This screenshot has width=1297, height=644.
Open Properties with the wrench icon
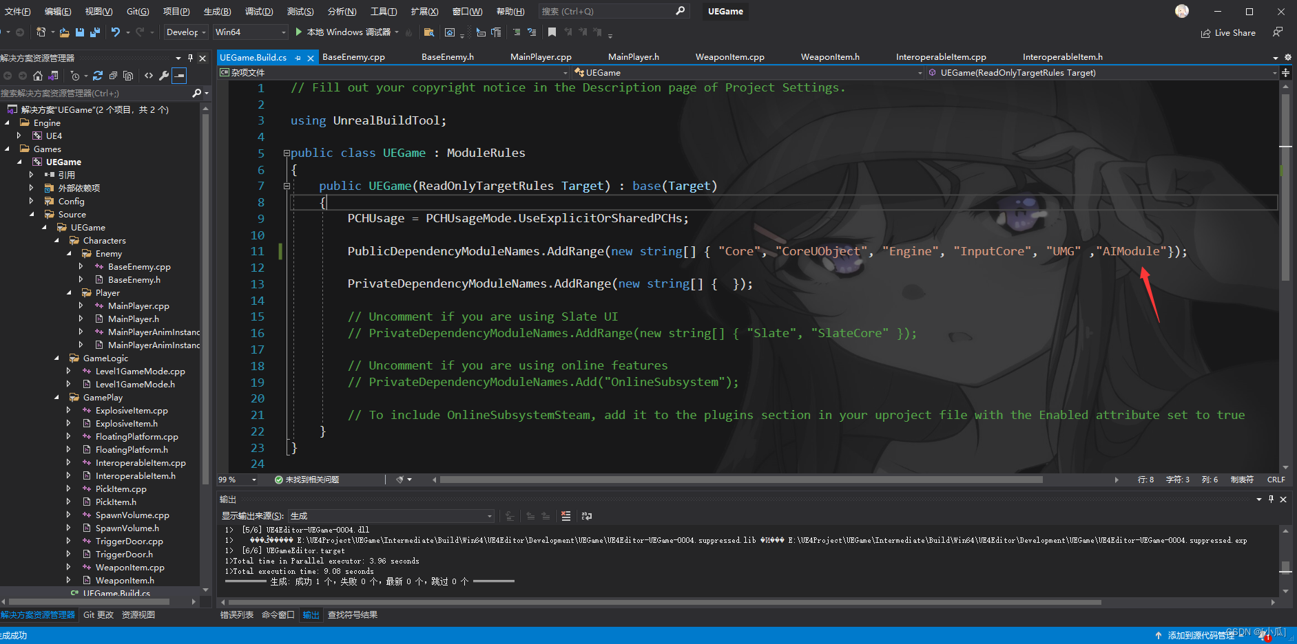pos(164,76)
